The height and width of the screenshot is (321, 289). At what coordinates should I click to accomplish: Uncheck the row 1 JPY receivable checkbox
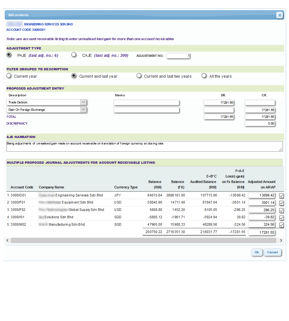[x=282, y=196]
